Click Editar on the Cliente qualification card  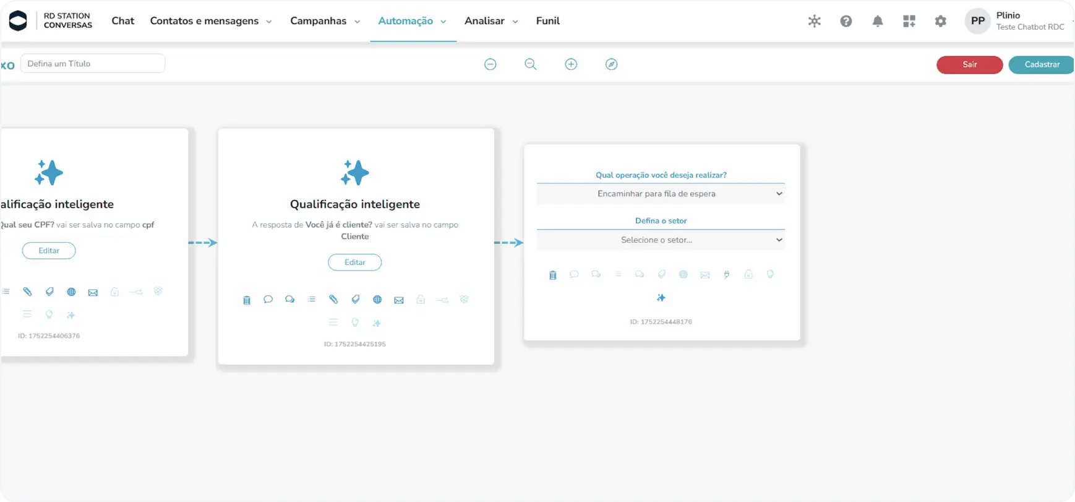pyautogui.click(x=355, y=262)
